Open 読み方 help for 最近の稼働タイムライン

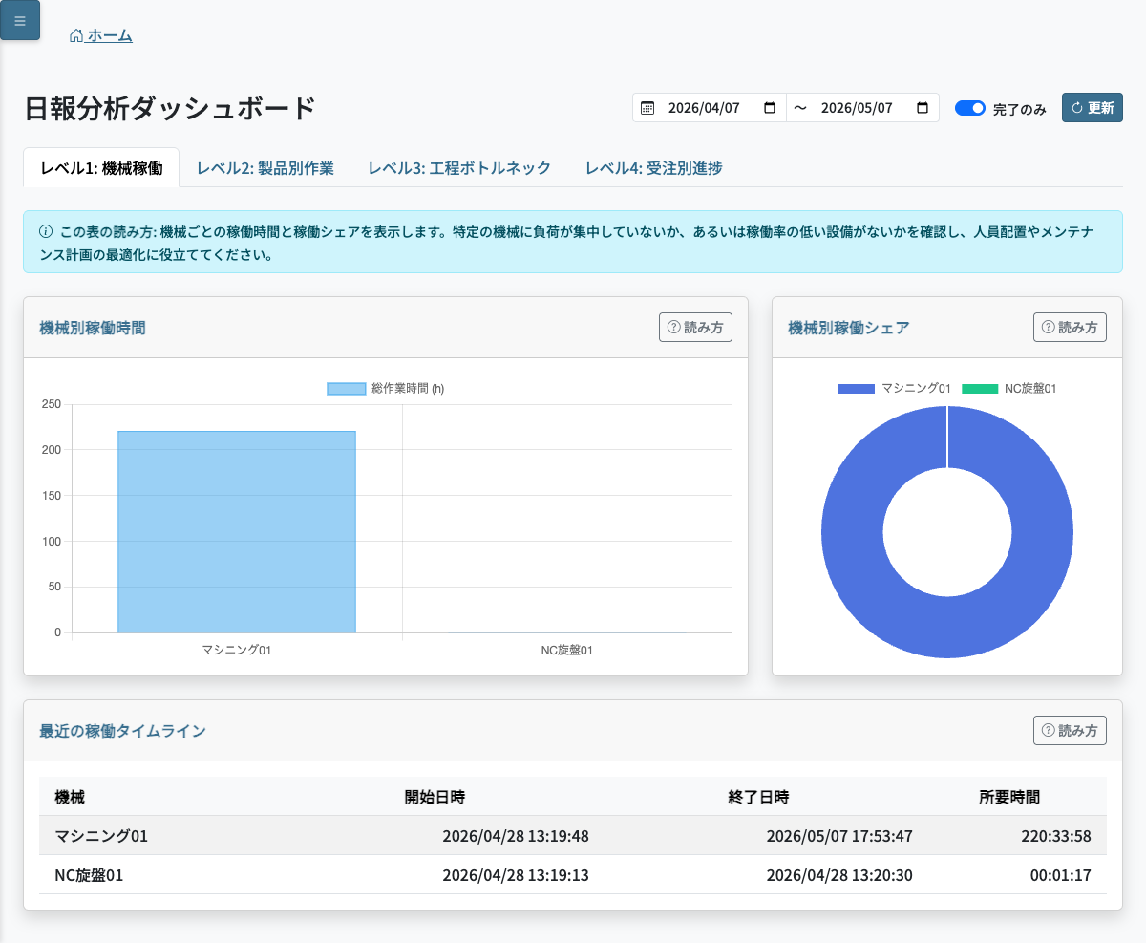coord(1070,731)
